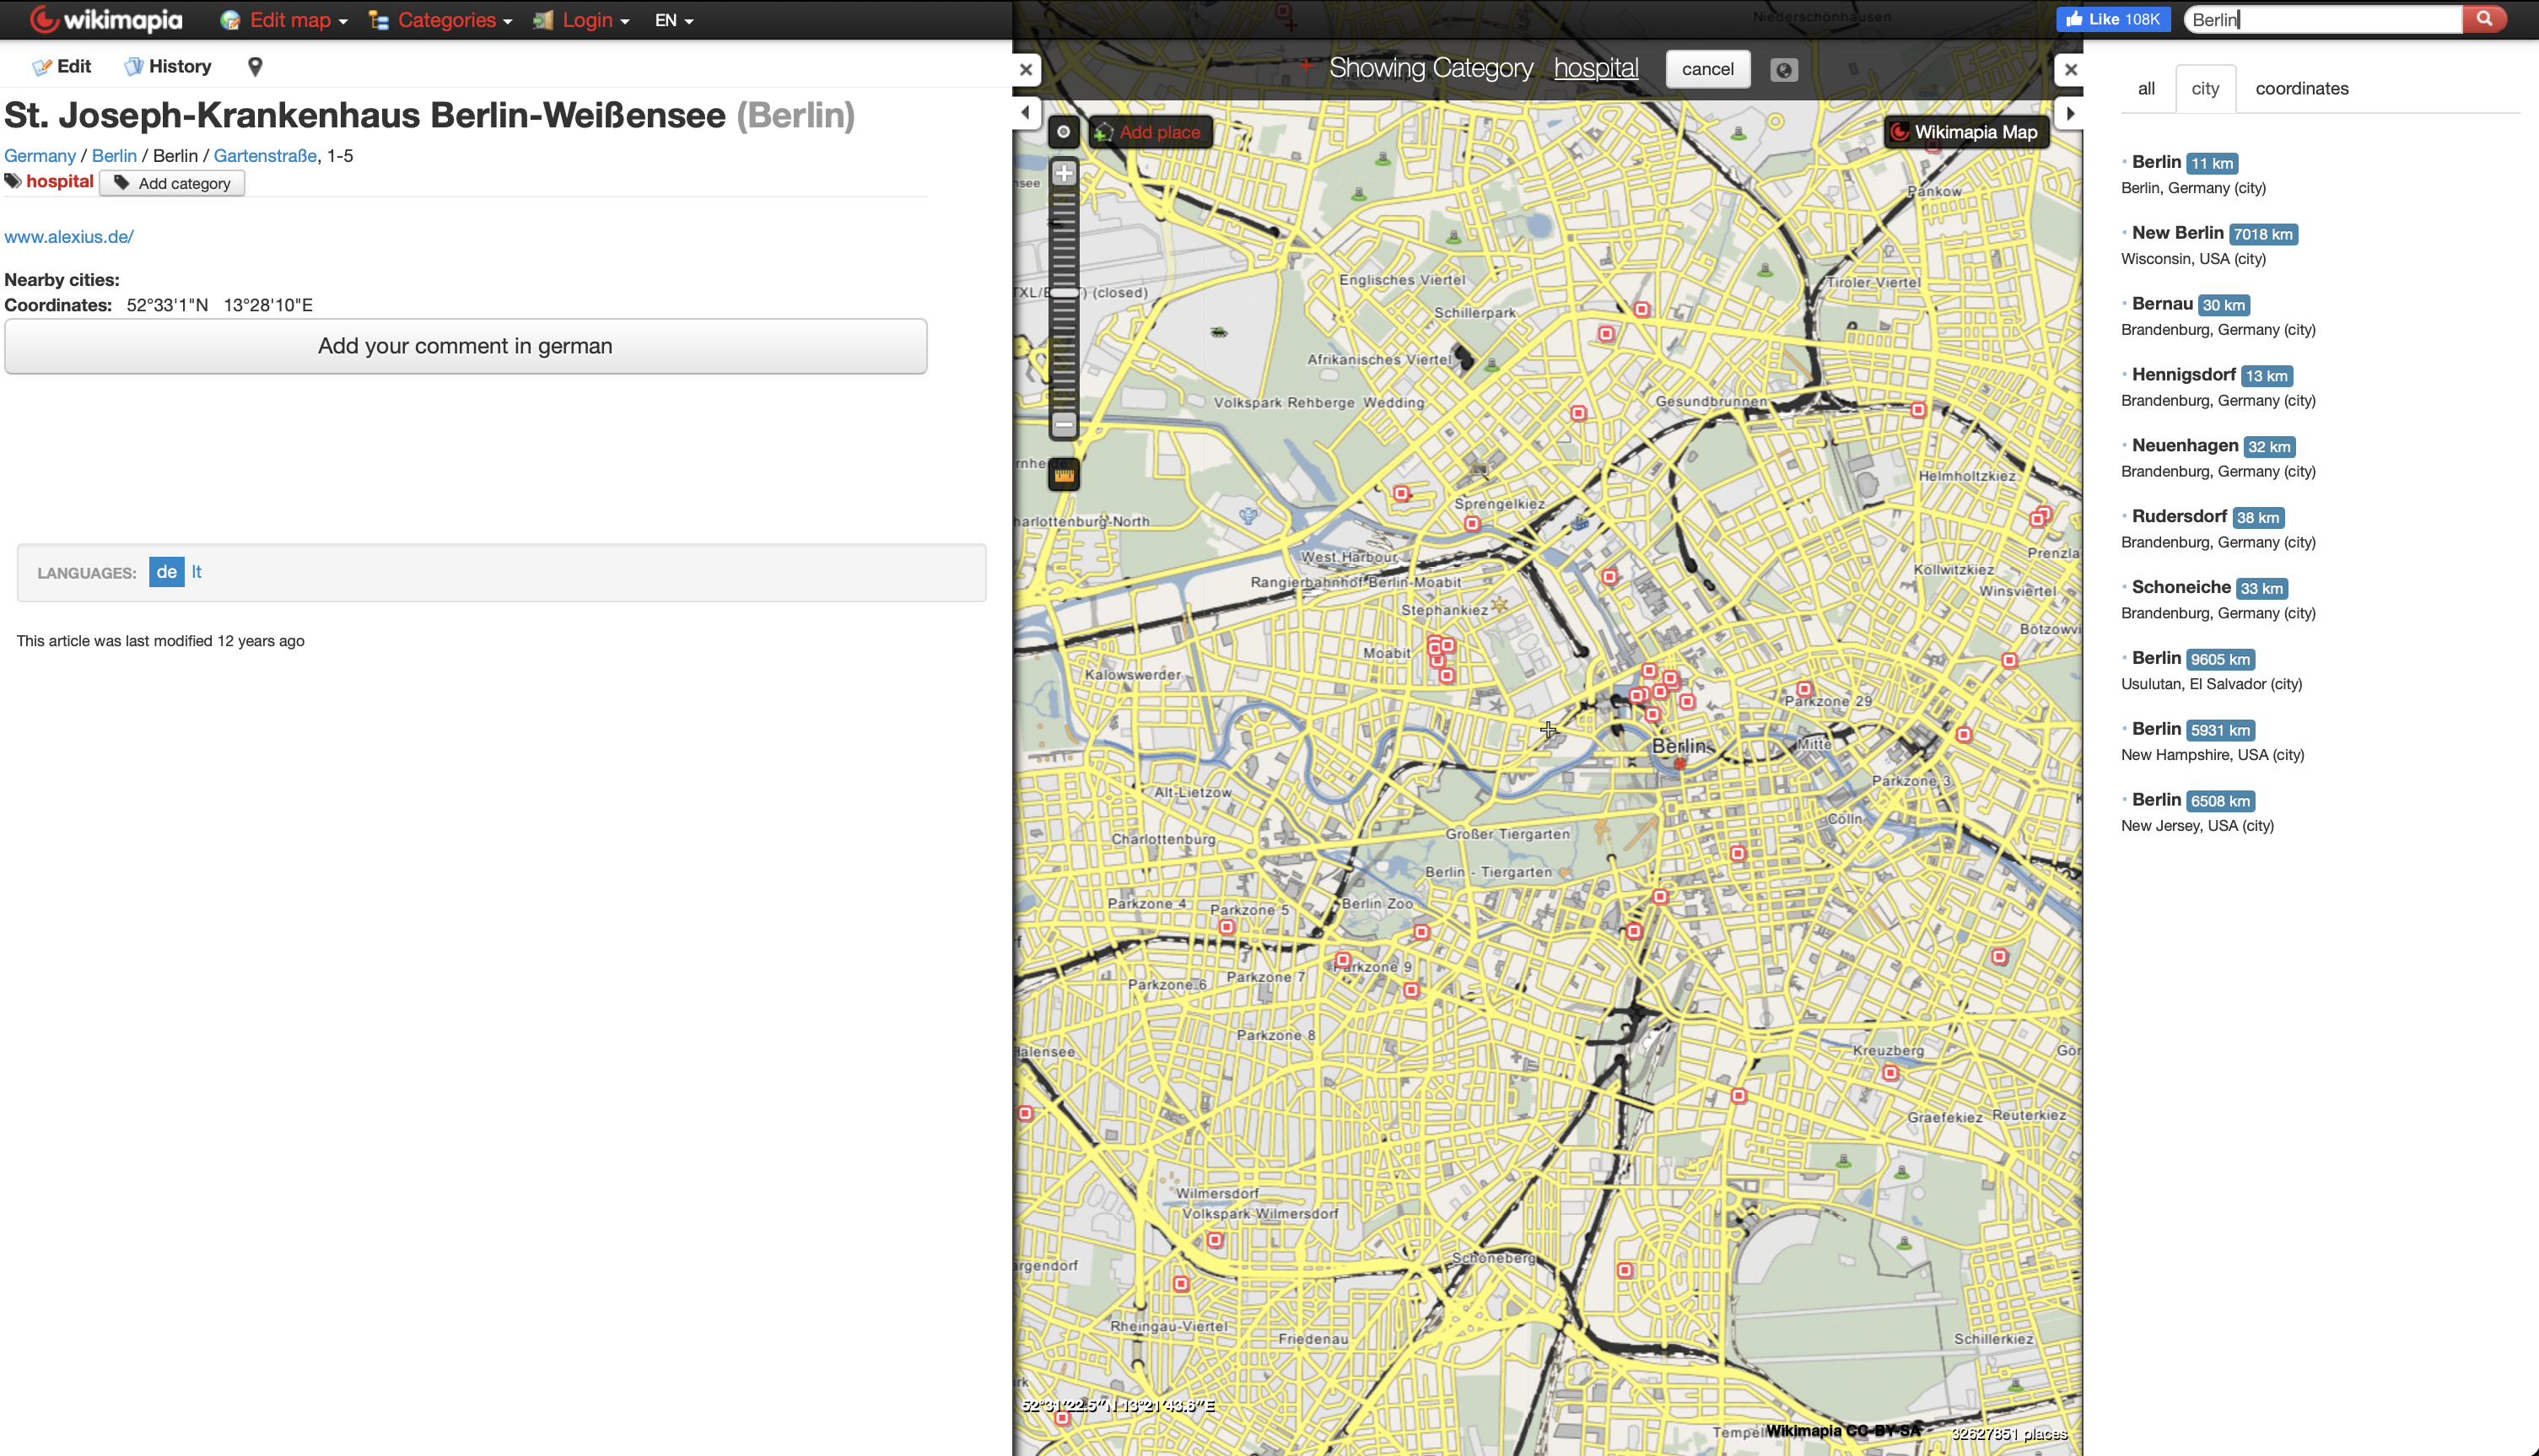Open the blue Berlin breadcrumb link
Screen dimensions: 2539x1456
coord(114,156)
